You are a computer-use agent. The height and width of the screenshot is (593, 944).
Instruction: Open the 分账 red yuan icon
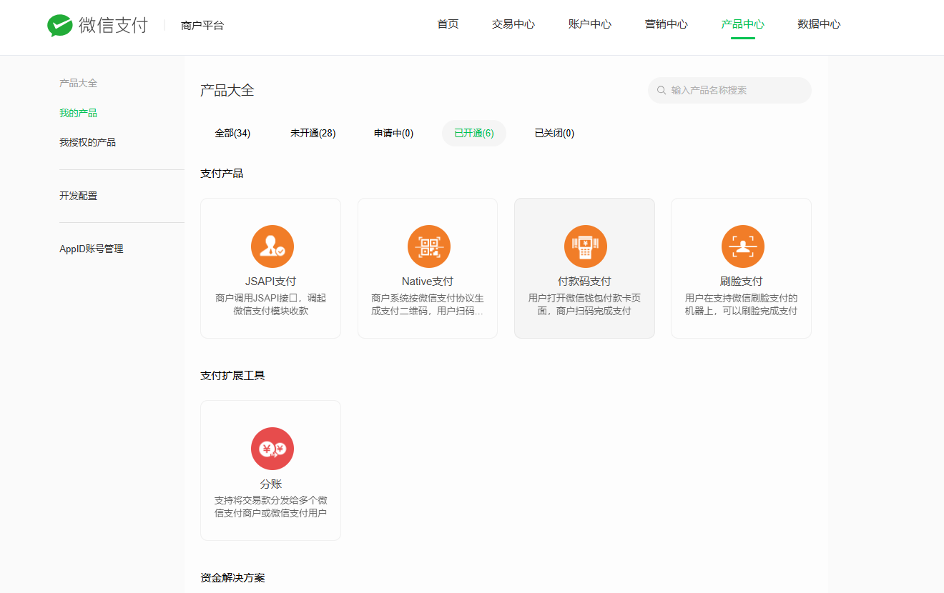click(272, 449)
